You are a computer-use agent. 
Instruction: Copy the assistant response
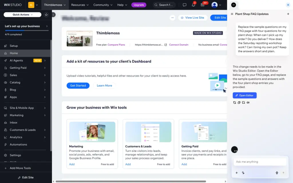pyautogui.click(x=239, y=103)
